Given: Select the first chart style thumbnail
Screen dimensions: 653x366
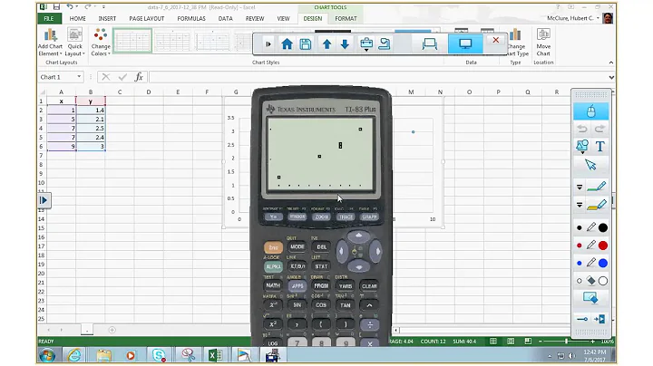Looking at the screenshot, I should click(132, 41).
